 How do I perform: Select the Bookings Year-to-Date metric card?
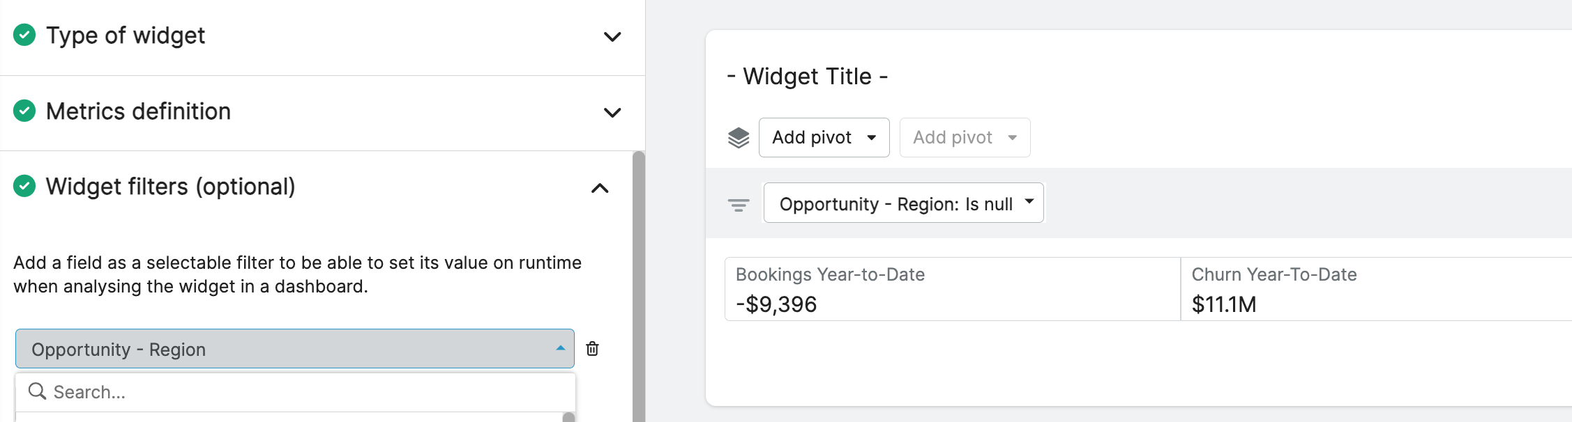[x=952, y=289]
